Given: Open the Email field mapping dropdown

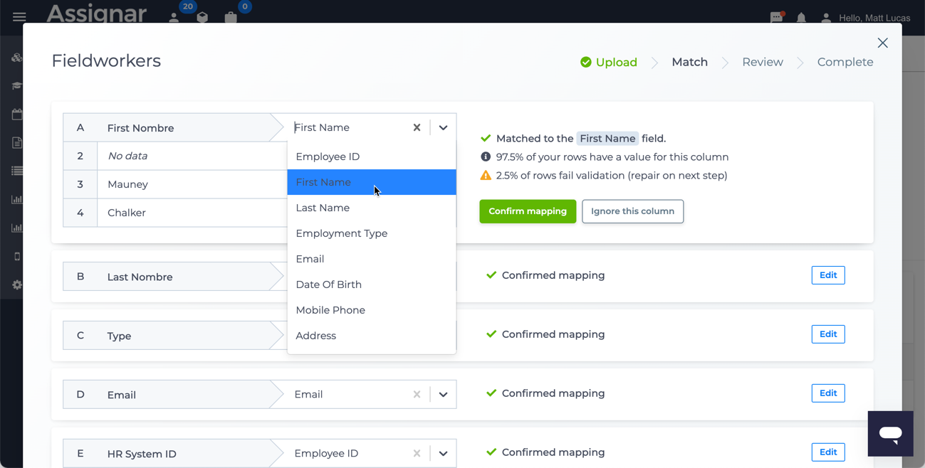Looking at the screenshot, I should [x=443, y=394].
